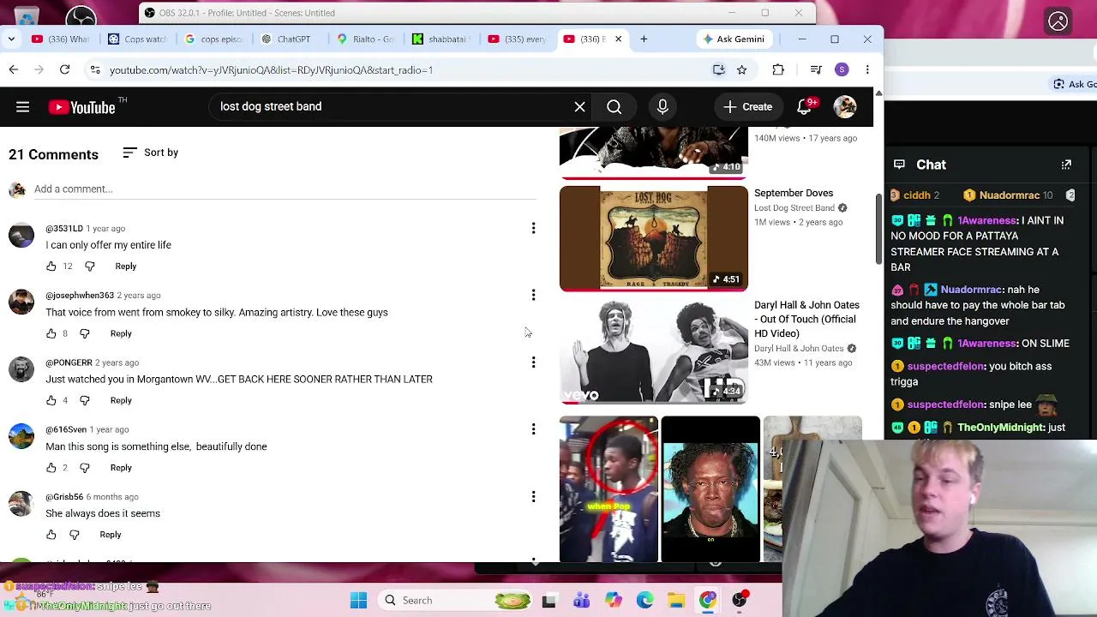Screen dimensions: 1097x617
Task: Open YouTube notifications bell
Action: coord(804,107)
